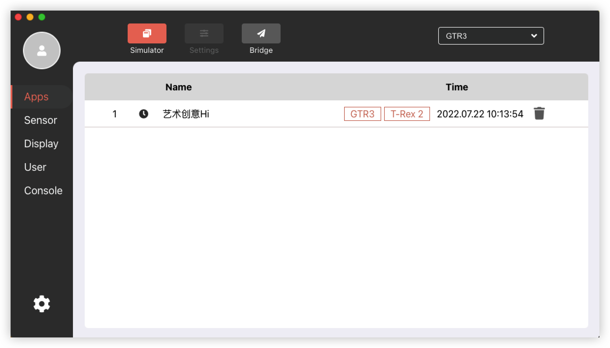The width and height of the screenshot is (610, 348).
Task: Expand the device list at top right
Action: (491, 36)
